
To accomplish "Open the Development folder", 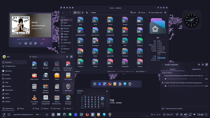I will 80,32.
